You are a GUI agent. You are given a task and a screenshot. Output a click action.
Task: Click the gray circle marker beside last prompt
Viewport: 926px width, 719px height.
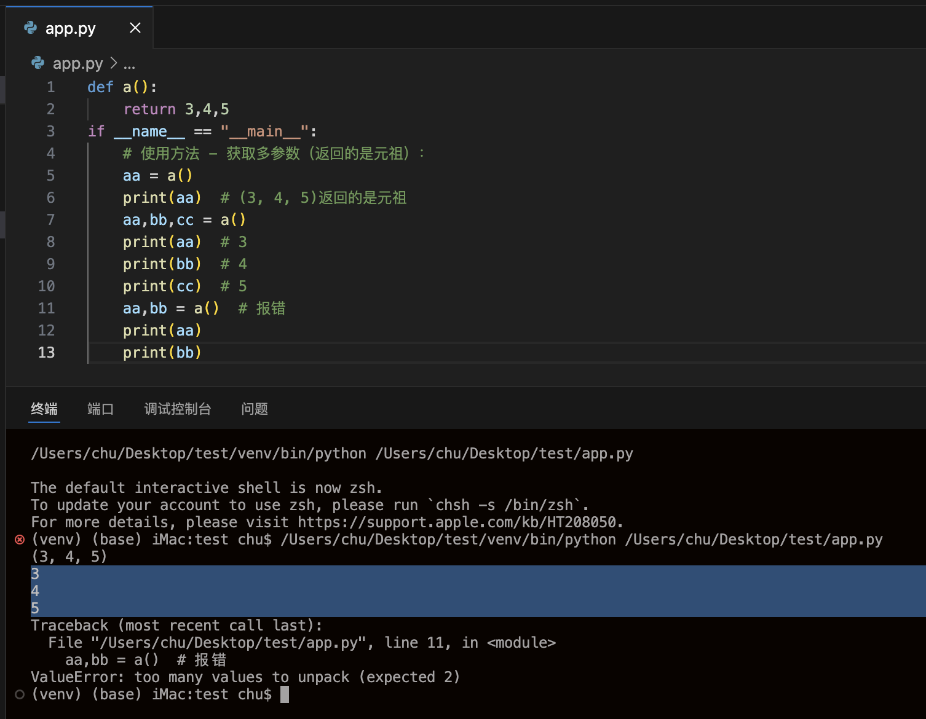click(x=20, y=694)
